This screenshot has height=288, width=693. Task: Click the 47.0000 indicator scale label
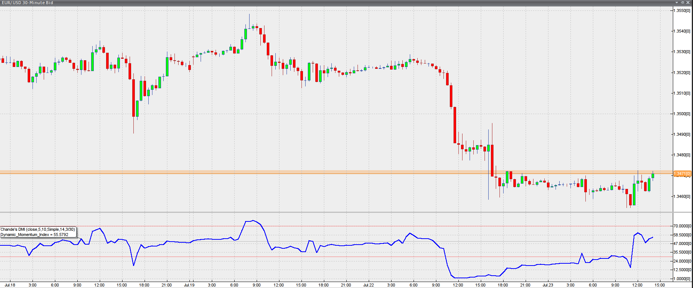pyautogui.click(x=682, y=243)
